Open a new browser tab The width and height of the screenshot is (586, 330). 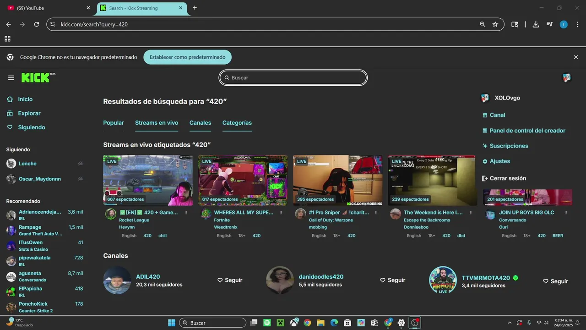195,8
